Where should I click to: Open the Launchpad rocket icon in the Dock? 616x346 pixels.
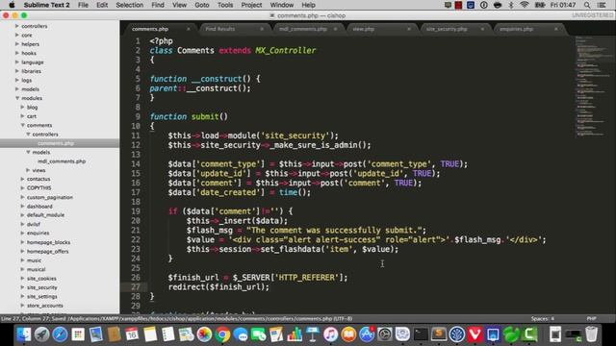(41, 334)
